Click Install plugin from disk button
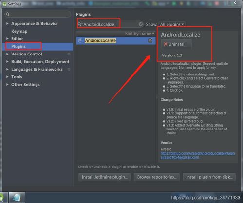This screenshot has height=203, width=243. coord(209,177)
